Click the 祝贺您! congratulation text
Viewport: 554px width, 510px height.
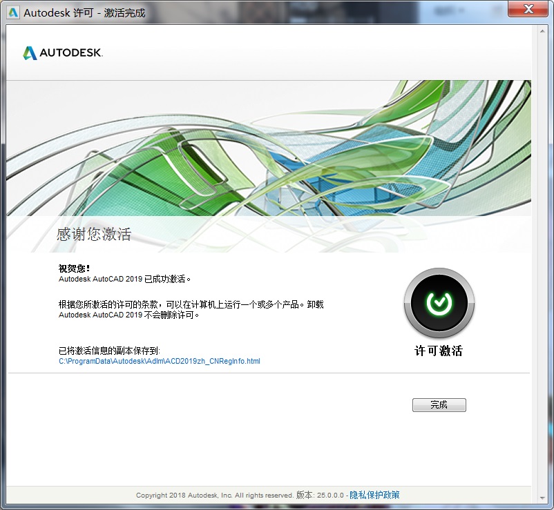point(74,268)
